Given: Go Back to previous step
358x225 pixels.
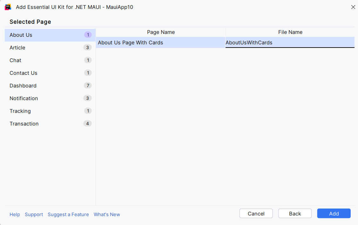Looking at the screenshot, I should click(295, 214).
